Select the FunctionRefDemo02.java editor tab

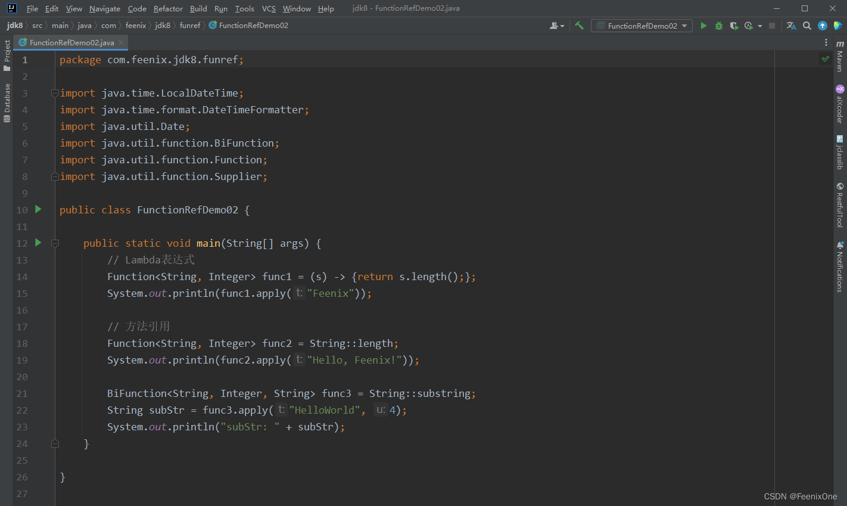pyautogui.click(x=71, y=42)
